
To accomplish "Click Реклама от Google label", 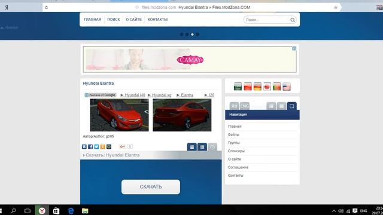I will pos(101,95).
